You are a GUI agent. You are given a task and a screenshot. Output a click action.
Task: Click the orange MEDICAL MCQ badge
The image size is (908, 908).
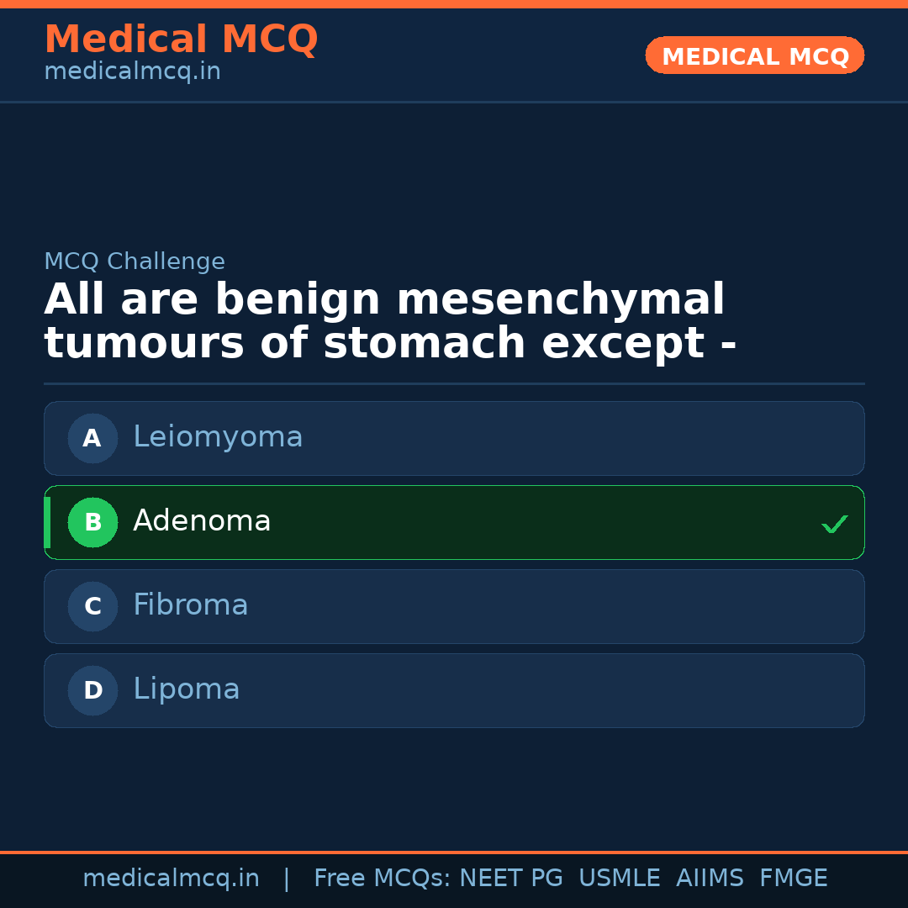point(754,56)
